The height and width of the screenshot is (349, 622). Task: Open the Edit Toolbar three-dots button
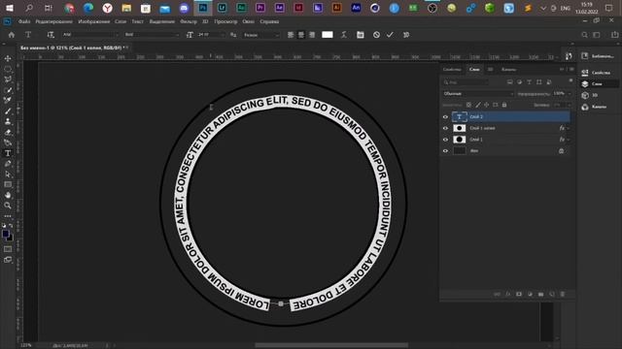coord(8,216)
